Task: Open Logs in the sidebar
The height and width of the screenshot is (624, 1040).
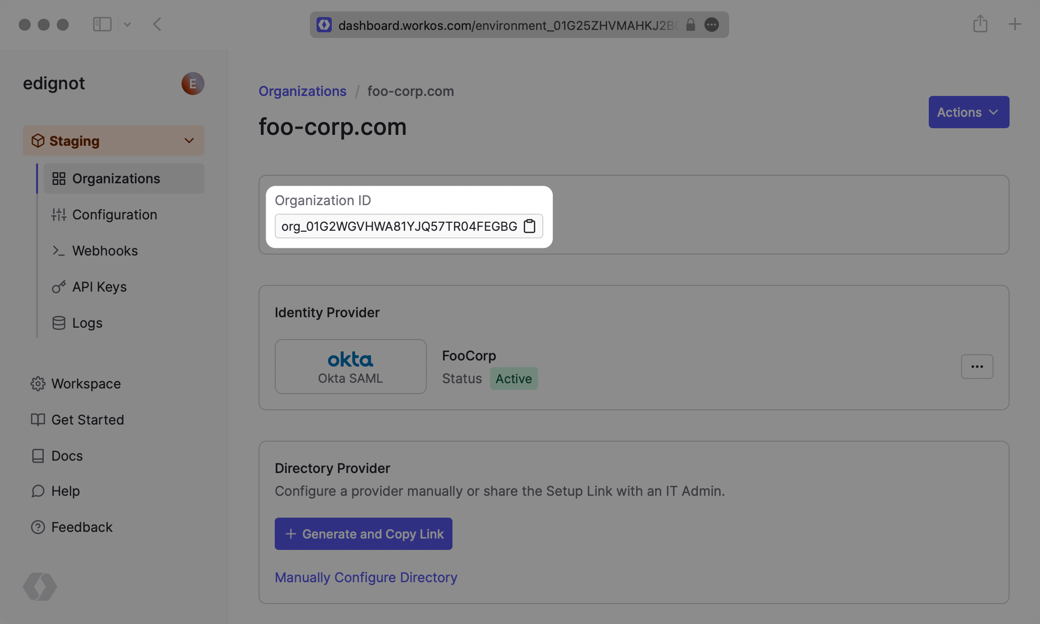Action: coord(87,323)
